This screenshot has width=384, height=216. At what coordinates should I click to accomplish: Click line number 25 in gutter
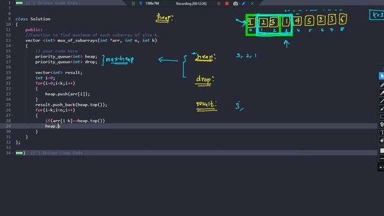point(8,105)
